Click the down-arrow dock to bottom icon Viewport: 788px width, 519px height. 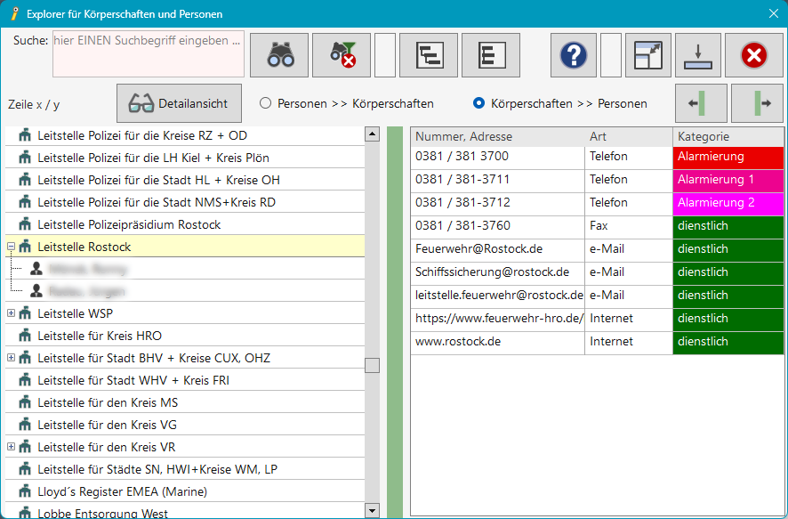click(697, 55)
